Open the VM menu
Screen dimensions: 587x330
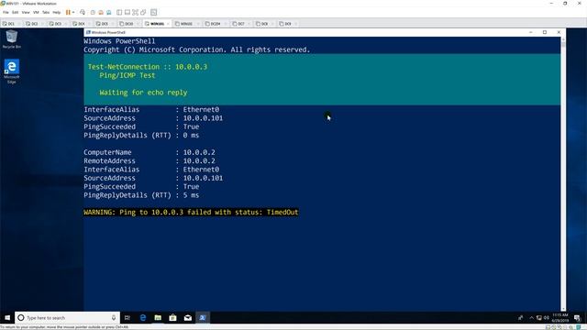pyautogui.click(x=36, y=12)
